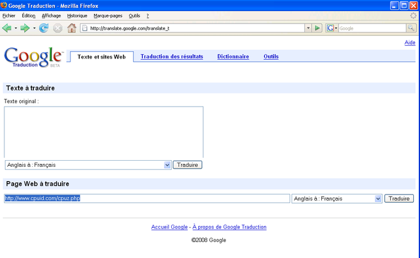Select the Texte et sites Web tab
The height and width of the screenshot is (258, 420).
(101, 57)
